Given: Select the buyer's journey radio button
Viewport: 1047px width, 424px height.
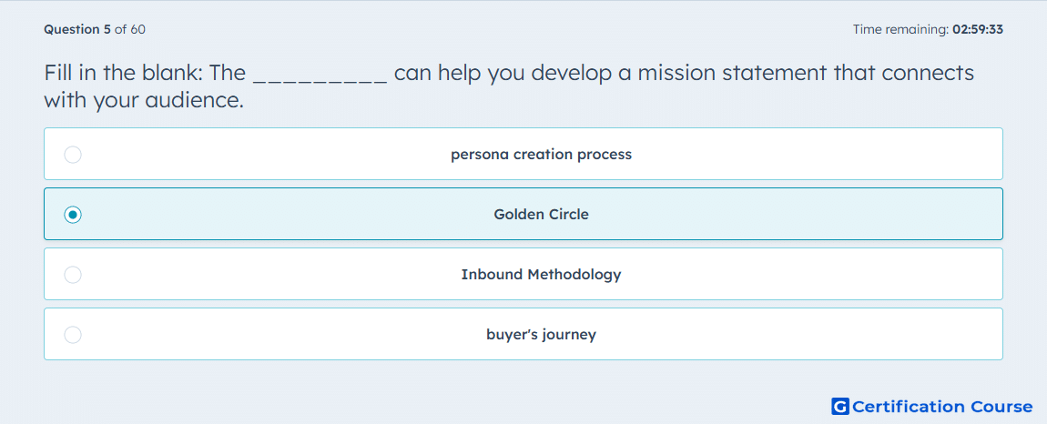Looking at the screenshot, I should (x=73, y=335).
